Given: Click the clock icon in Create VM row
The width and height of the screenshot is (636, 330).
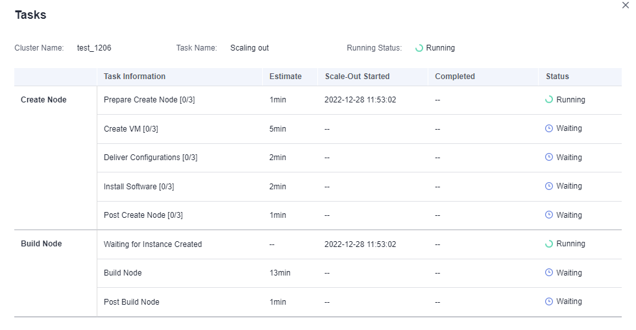Looking at the screenshot, I should click(x=549, y=128).
